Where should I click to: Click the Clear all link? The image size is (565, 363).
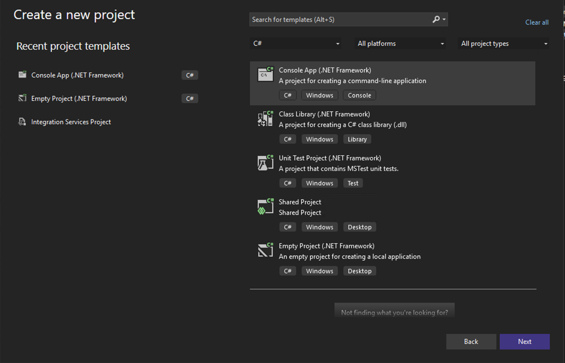(x=537, y=22)
